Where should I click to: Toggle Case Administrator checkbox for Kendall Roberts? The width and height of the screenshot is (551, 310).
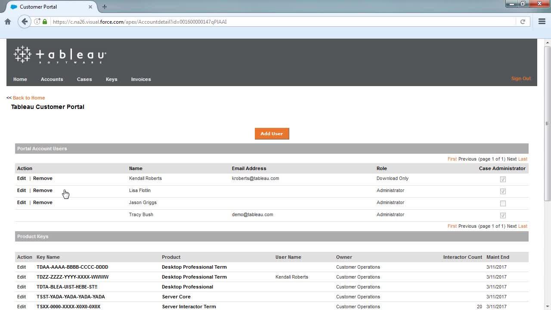tap(503, 179)
